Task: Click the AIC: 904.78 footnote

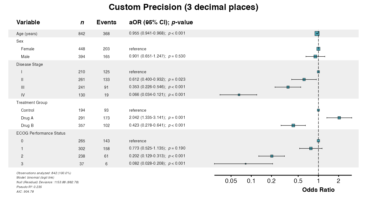Action: 25,192
